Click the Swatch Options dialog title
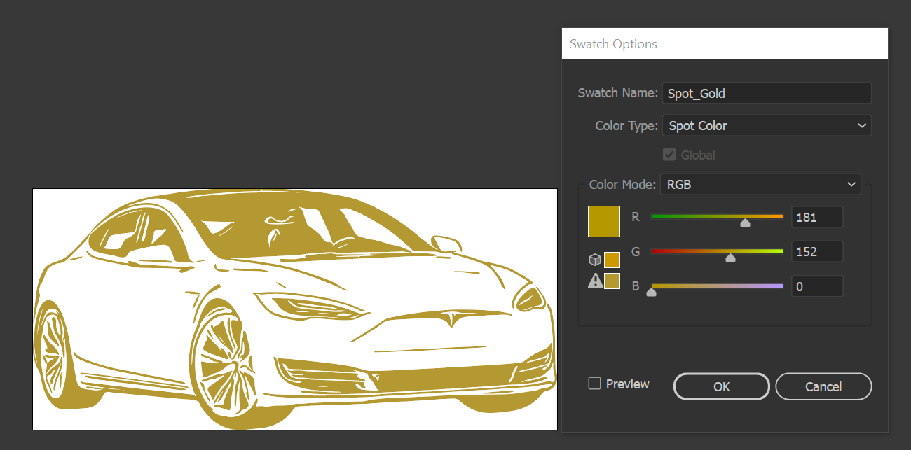The height and width of the screenshot is (450, 911). click(x=613, y=44)
